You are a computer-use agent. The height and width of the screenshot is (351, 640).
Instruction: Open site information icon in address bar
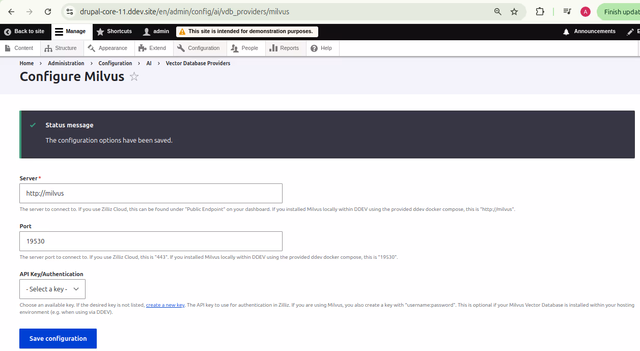click(x=70, y=12)
